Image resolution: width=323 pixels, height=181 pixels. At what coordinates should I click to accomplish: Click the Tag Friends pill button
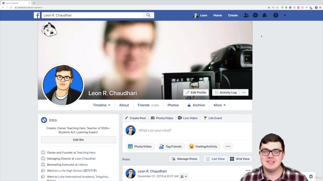pyautogui.click(x=170, y=147)
